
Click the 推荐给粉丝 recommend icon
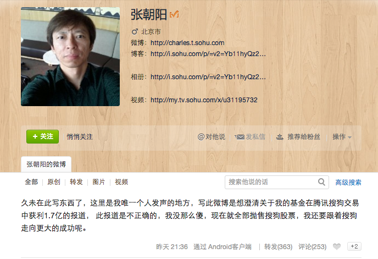click(280, 137)
